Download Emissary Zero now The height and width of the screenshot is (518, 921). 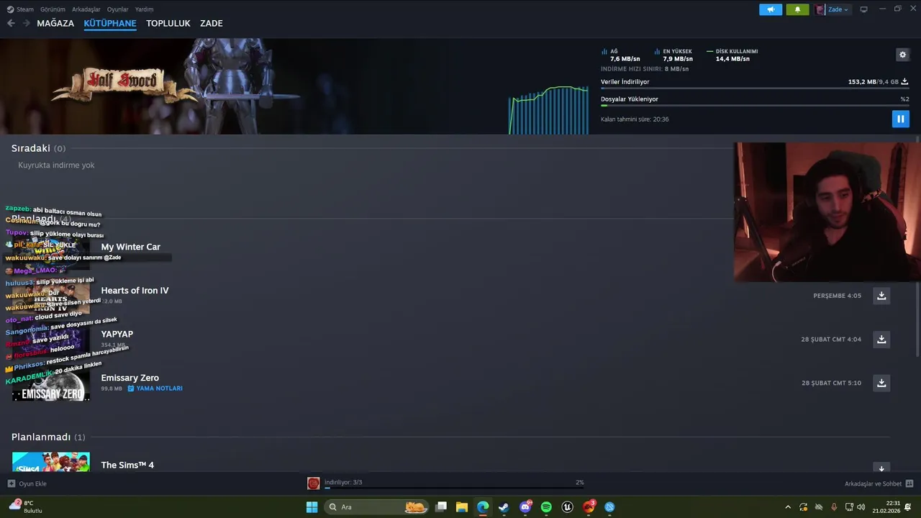click(881, 383)
